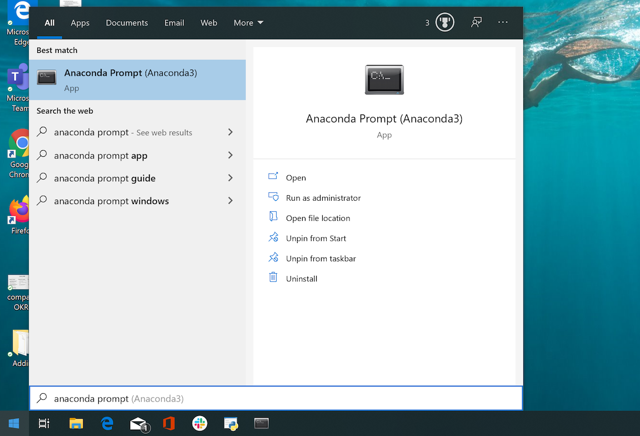Select the Anaconda Prompt (Anaconda3) best match
640x436 pixels.
click(x=138, y=80)
